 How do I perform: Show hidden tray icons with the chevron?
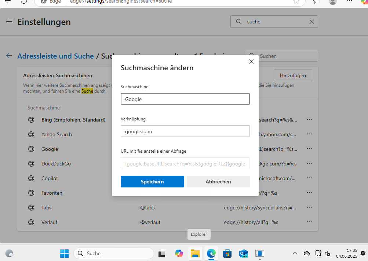(295, 253)
